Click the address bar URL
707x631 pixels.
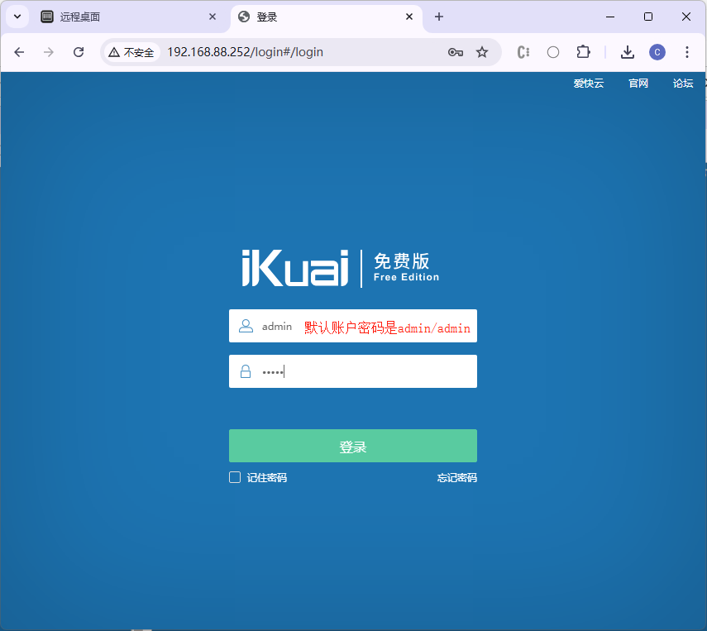[245, 52]
